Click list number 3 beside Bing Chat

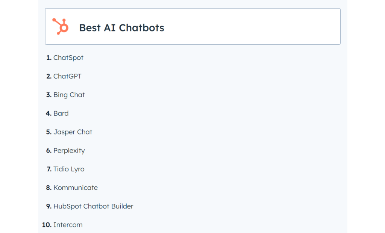click(x=49, y=95)
